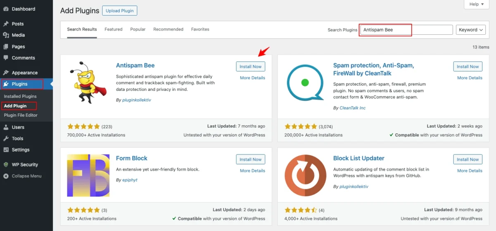Click the "13 items" count text
496x231 pixels.
[481, 47]
